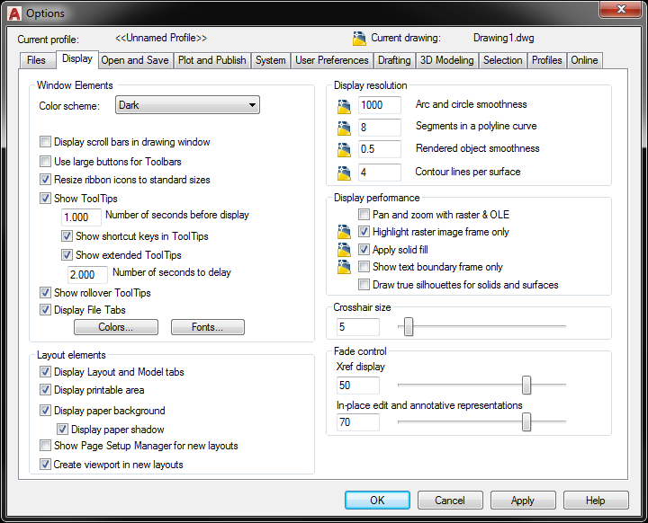Image resolution: width=648 pixels, height=523 pixels.
Task: Disable Show rollover ToolTips
Action: click(45, 293)
